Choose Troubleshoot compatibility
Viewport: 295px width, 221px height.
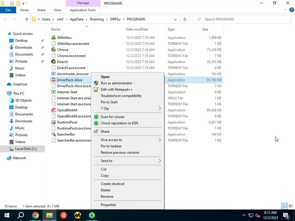[121, 96]
